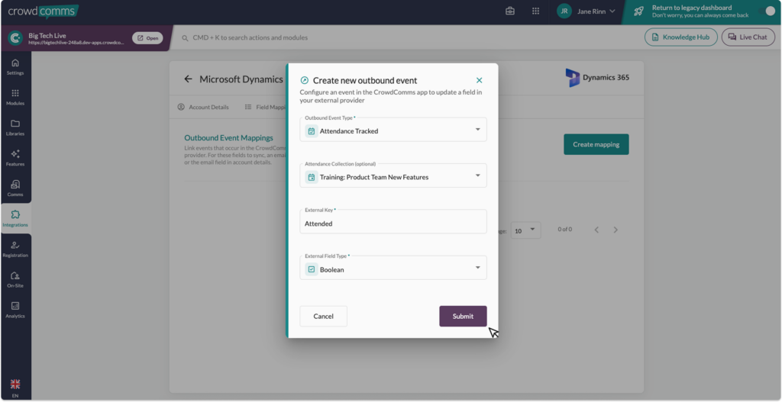
Task: Switch to the Account Details tab
Action: pyautogui.click(x=203, y=107)
